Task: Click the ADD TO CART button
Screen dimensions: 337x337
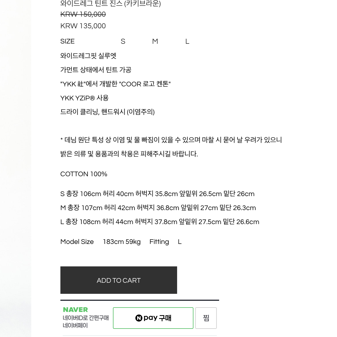Action: tap(119, 280)
